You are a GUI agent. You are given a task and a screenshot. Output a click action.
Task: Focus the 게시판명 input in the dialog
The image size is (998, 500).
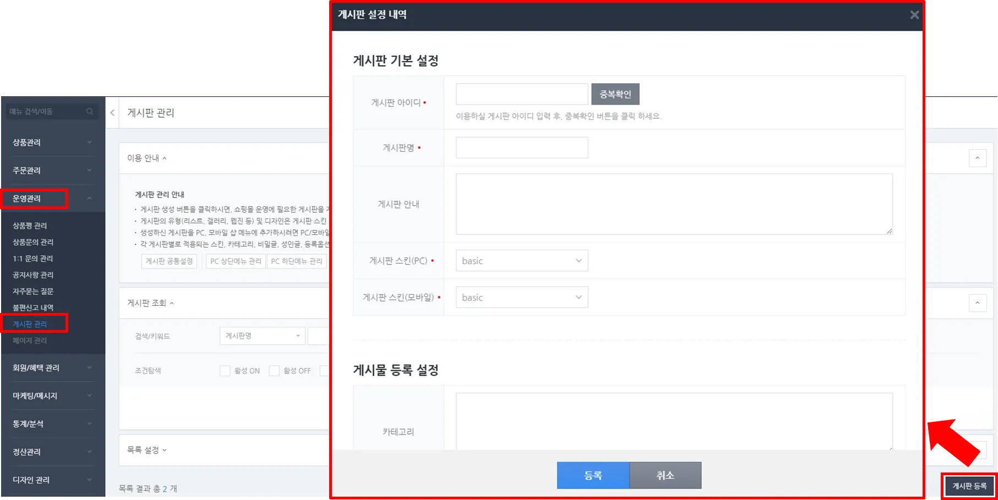click(522, 147)
